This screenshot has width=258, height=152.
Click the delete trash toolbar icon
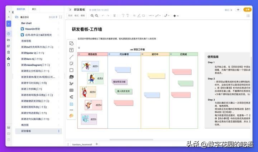coord(115,16)
